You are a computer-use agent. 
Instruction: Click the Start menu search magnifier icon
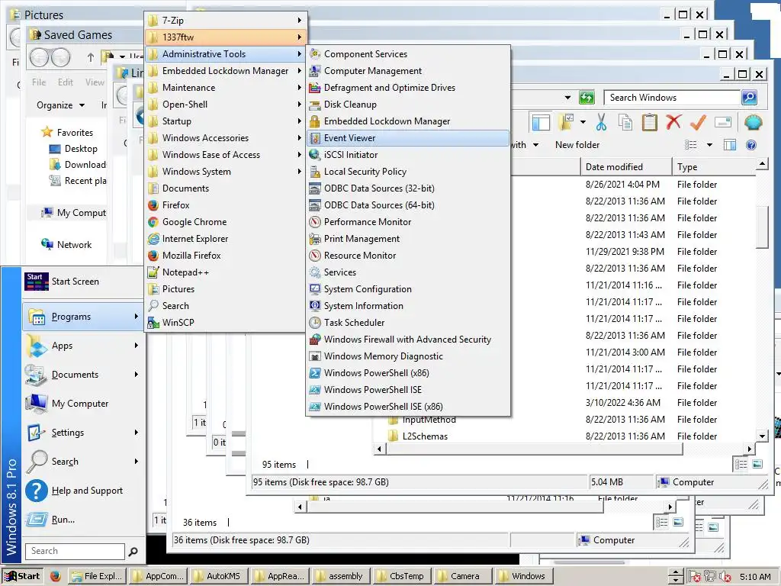click(133, 552)
